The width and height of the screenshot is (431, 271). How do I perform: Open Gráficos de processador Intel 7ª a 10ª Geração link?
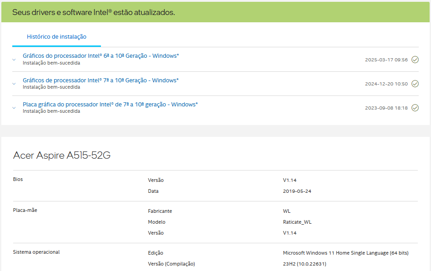point(100,80)
